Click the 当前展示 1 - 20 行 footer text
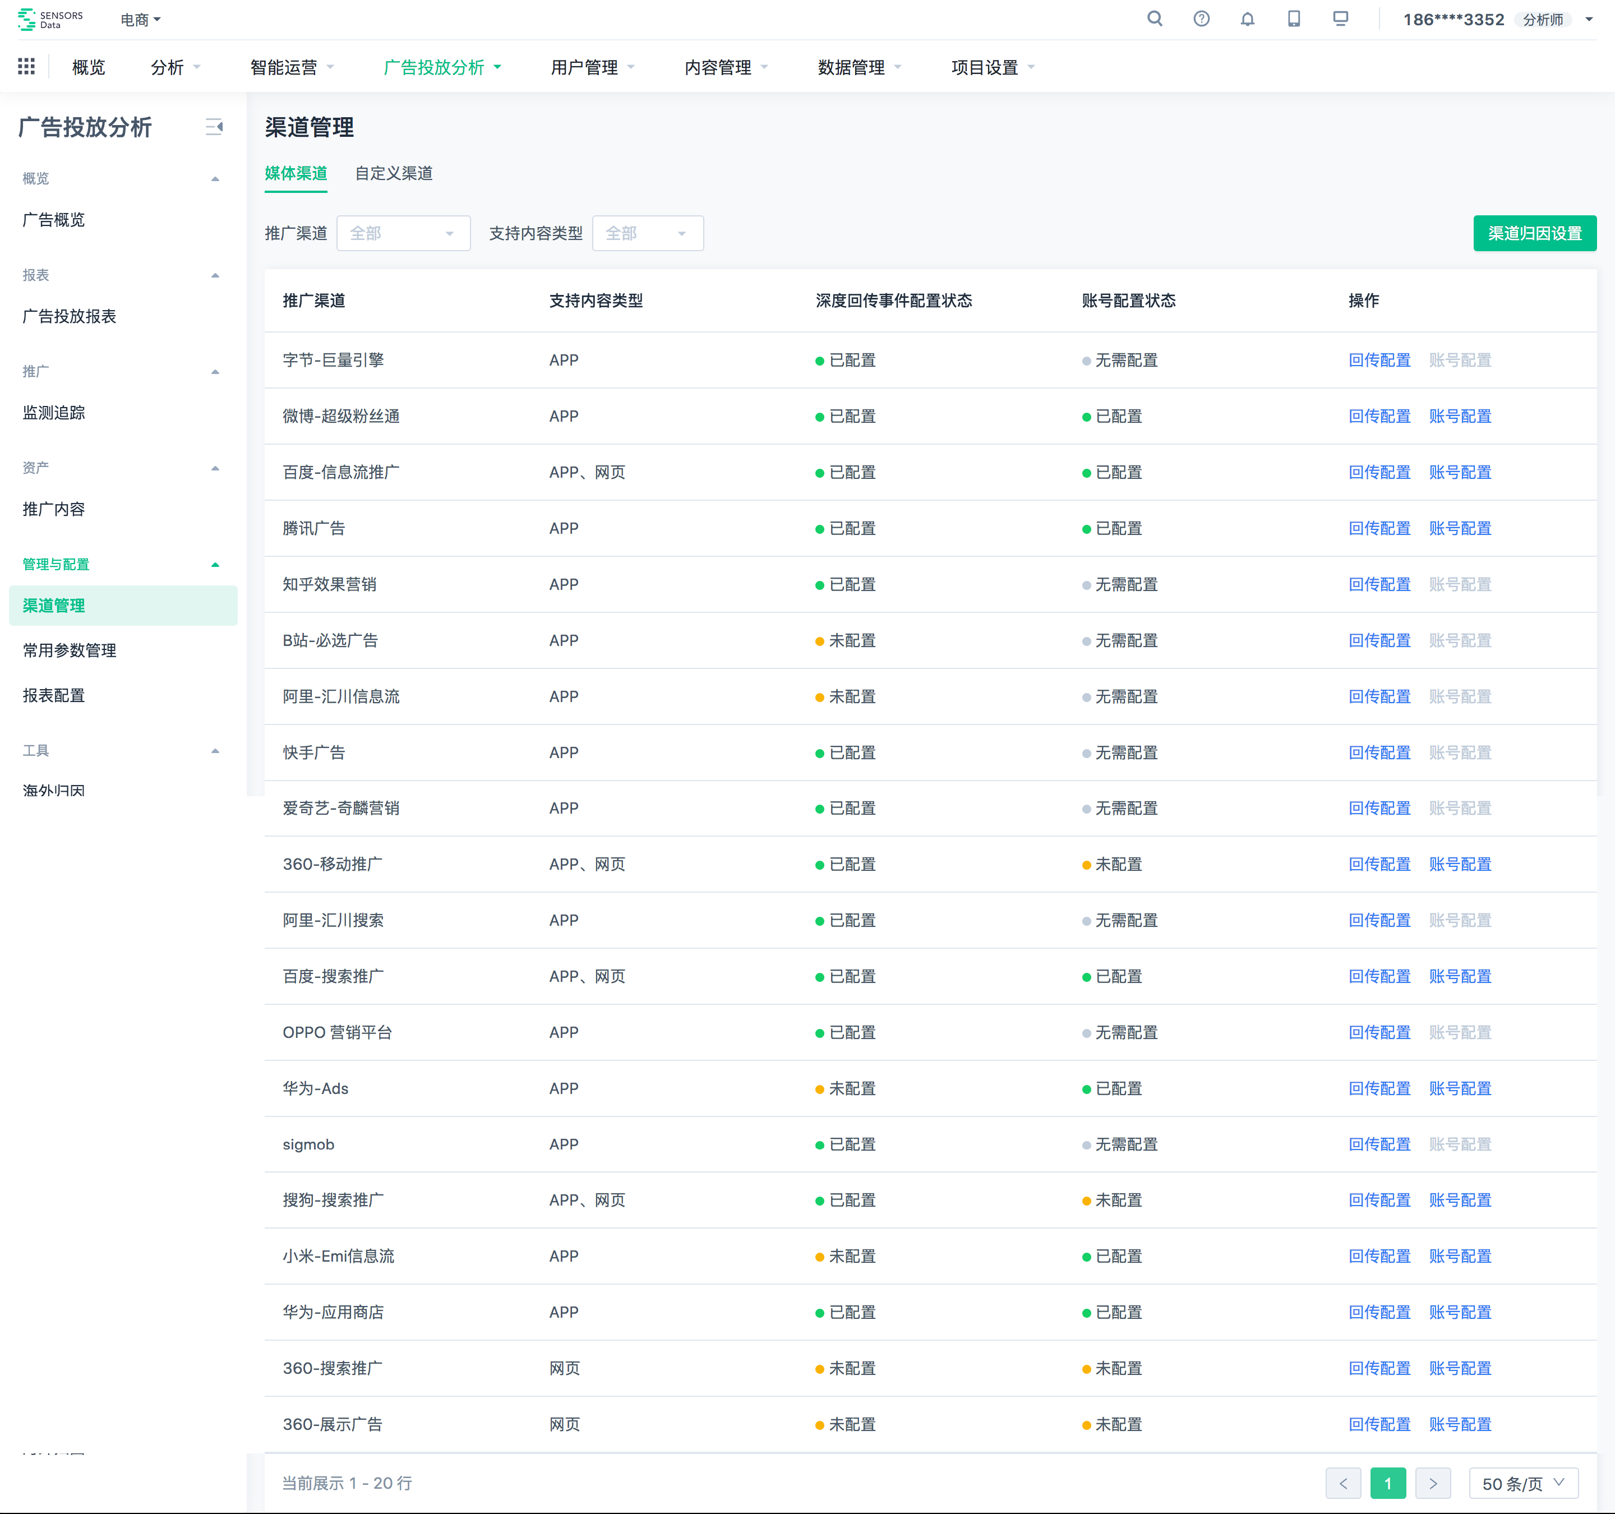This screenshot has height=1514, width=1615. click(347, 1484)
